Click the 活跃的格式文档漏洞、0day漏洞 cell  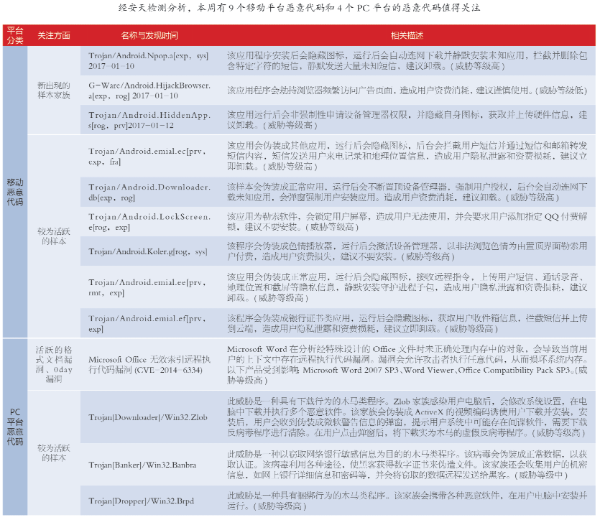(54, 364)
